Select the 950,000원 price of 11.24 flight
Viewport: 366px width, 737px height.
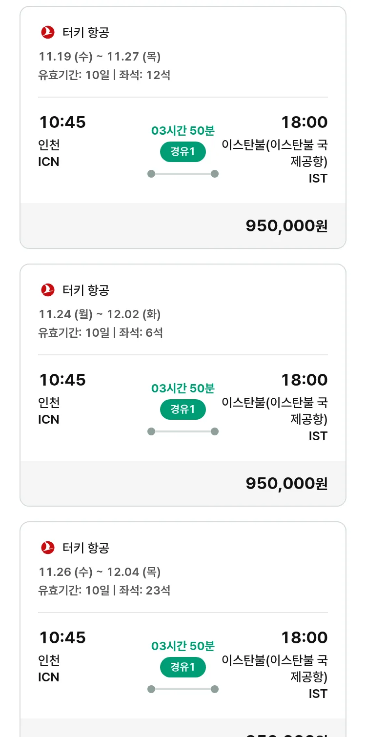click(x=286, y=483)
